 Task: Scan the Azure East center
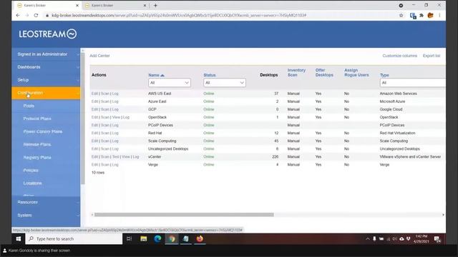(x=105, y=101)
